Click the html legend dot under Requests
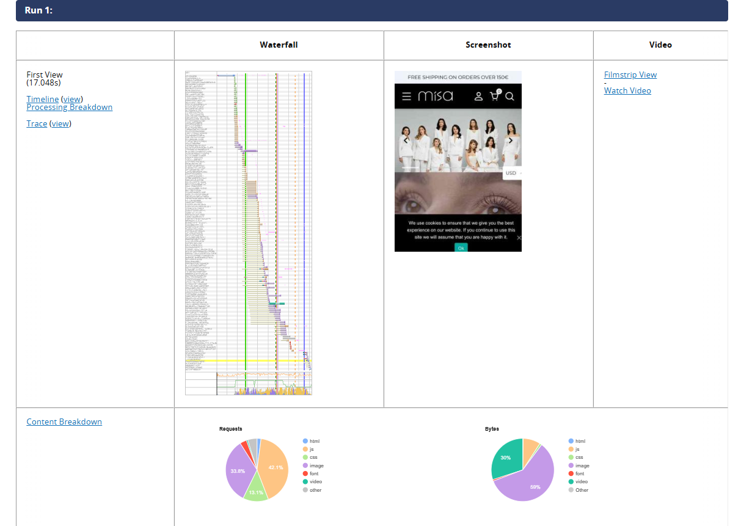 coord(305,441)
